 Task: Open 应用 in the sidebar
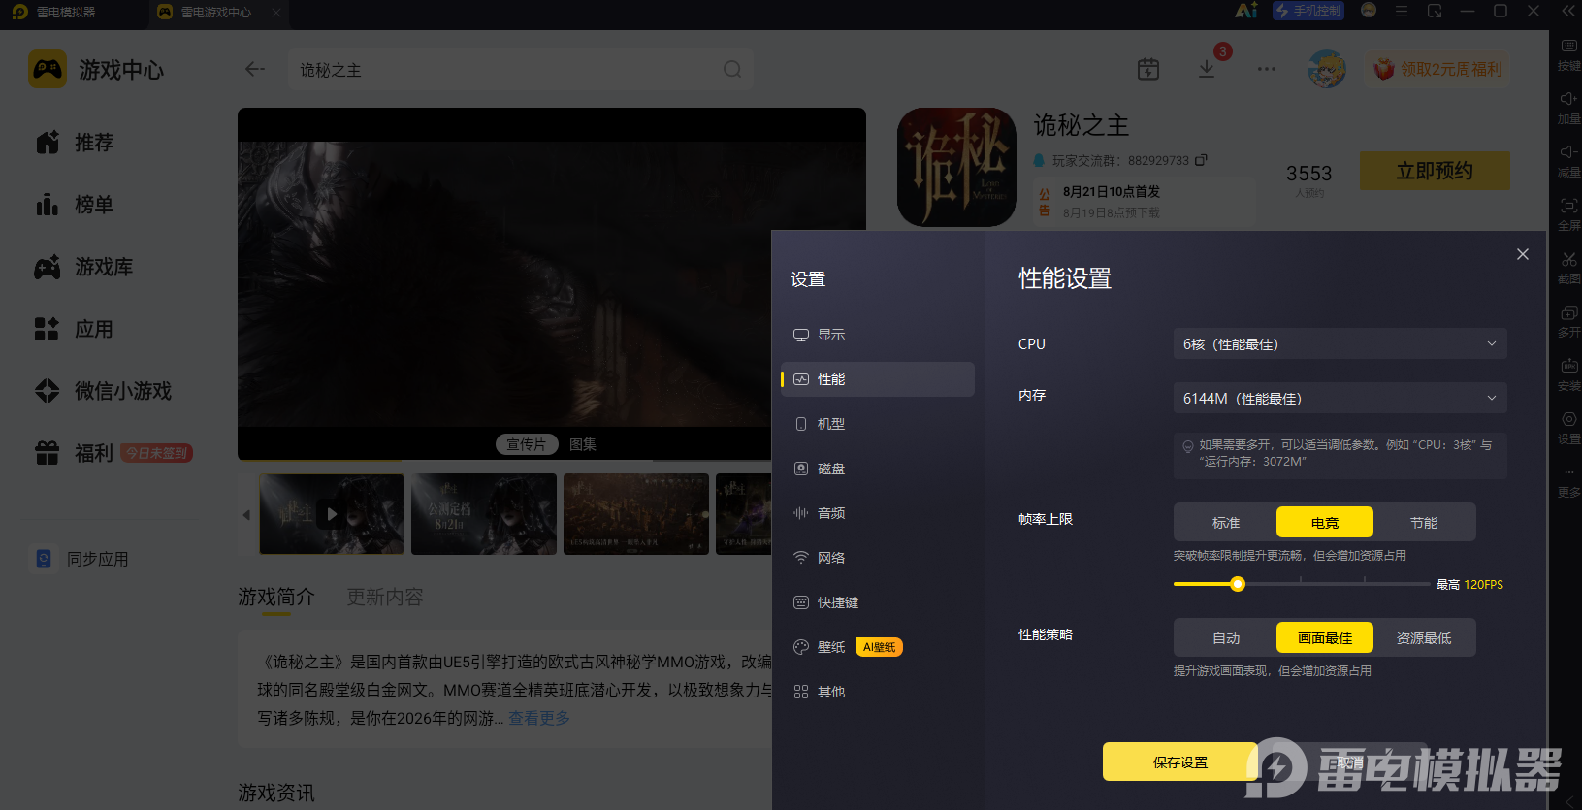75,329
